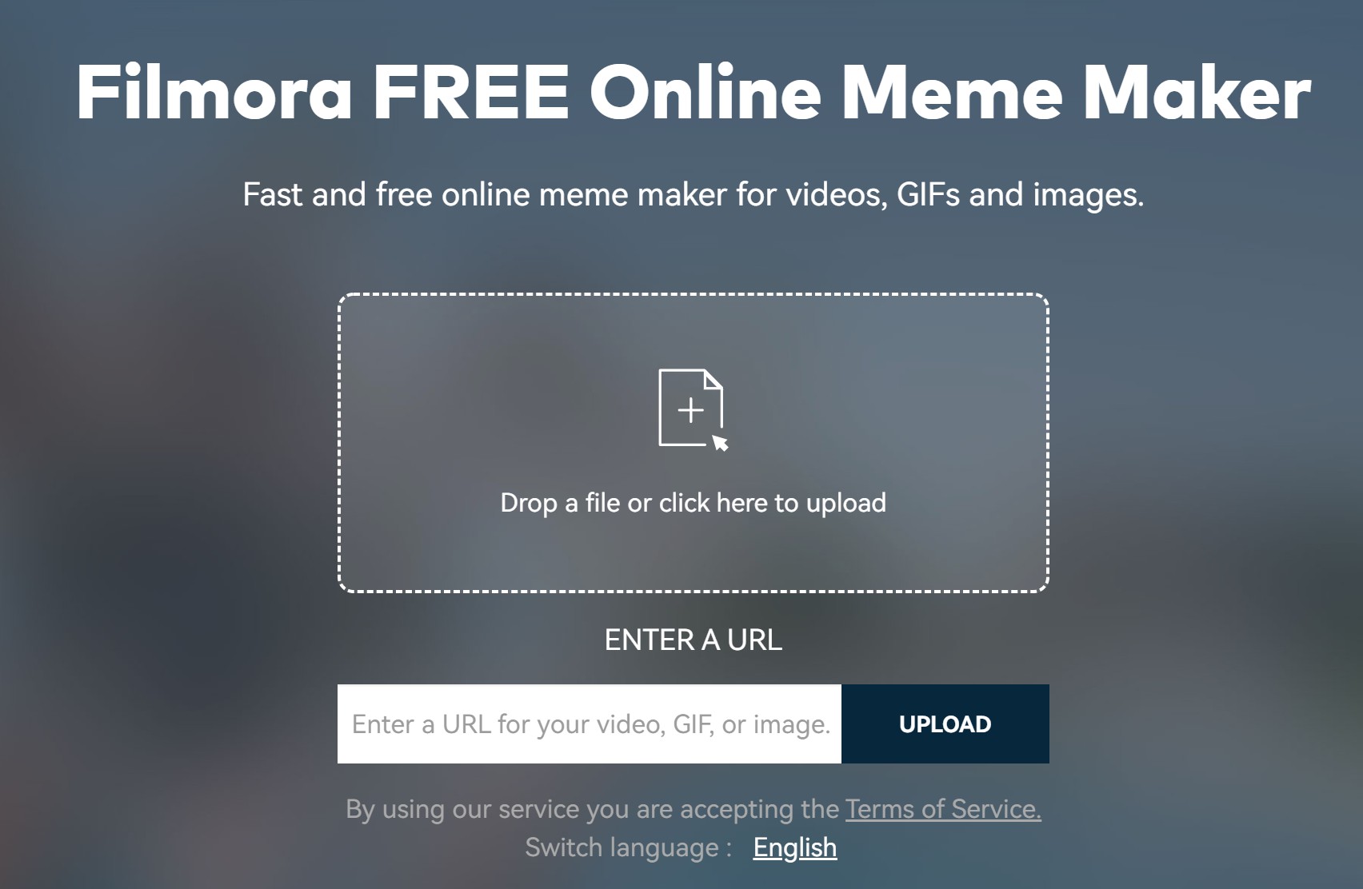Click the word "GIFs" in the tagline
The height and width of the screenshot is (889, 1363).
[x=928, y=194]
